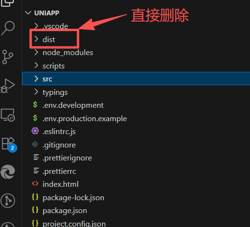Expand the node_modules folder chevron
The height and width of the screenshot is (227, 250).
click(x=37, y=52)
